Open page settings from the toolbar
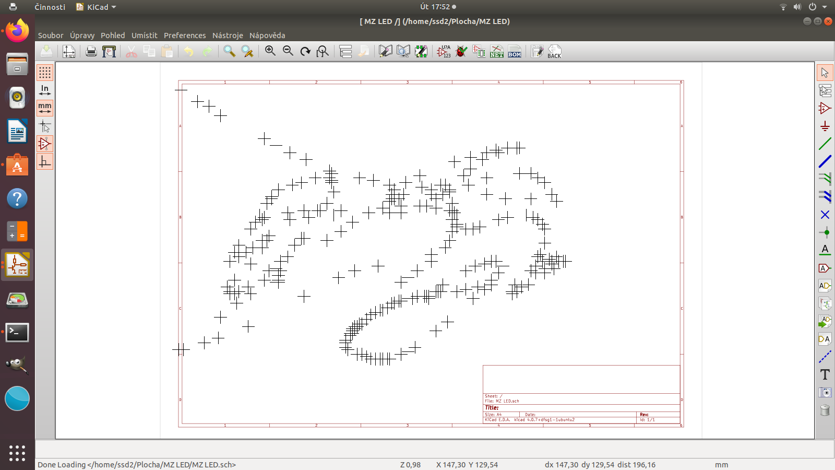Viewport: 835px width, 470px height. [x=69, y=51]
